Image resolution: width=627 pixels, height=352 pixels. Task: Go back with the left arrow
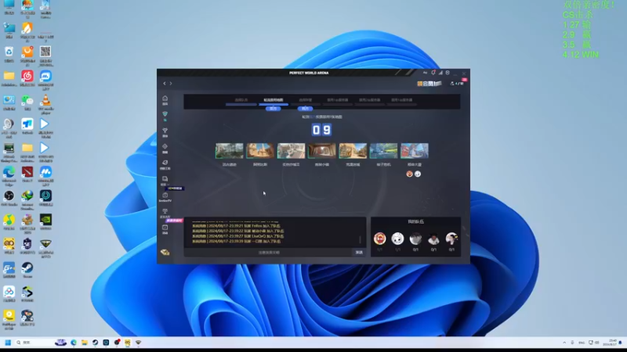coord(165,84)
